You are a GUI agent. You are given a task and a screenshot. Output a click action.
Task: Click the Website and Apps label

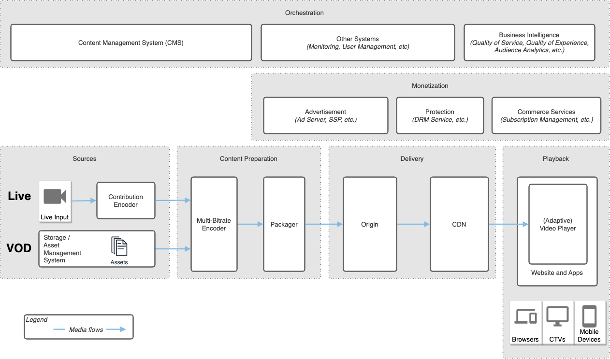[557, 273]
